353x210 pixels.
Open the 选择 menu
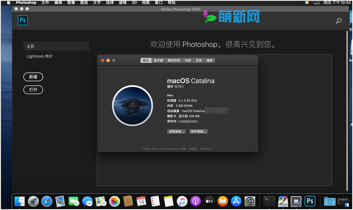point(110,2)
